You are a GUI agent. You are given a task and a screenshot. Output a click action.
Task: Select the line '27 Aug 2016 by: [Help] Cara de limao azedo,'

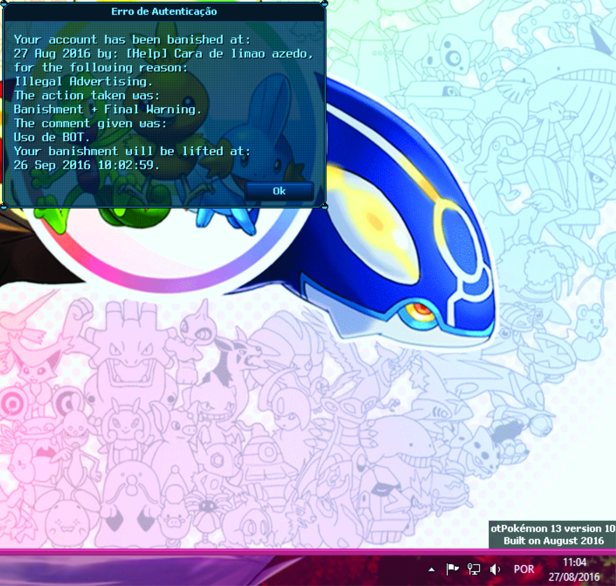coord(163,54)
